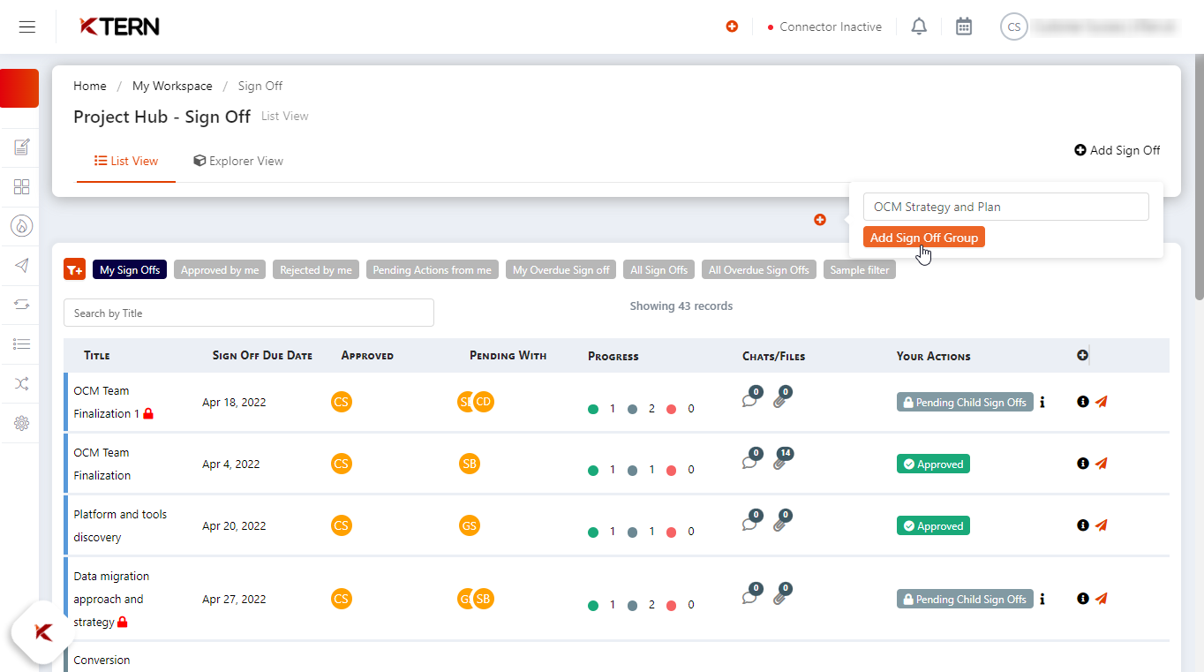This screenshot has width=1204, height=672.
Task: Click the orange add filter icon
Action: (74, 269)
